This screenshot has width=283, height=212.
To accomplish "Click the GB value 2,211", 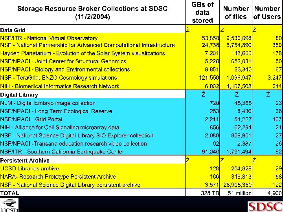I will coord(212,119).
